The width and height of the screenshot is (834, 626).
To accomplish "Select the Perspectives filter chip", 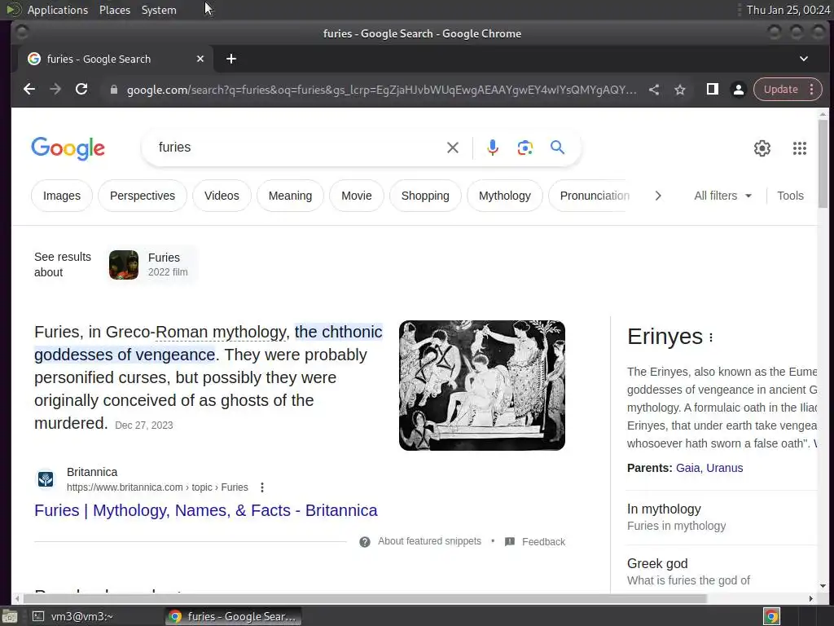I will coord(143,196).
